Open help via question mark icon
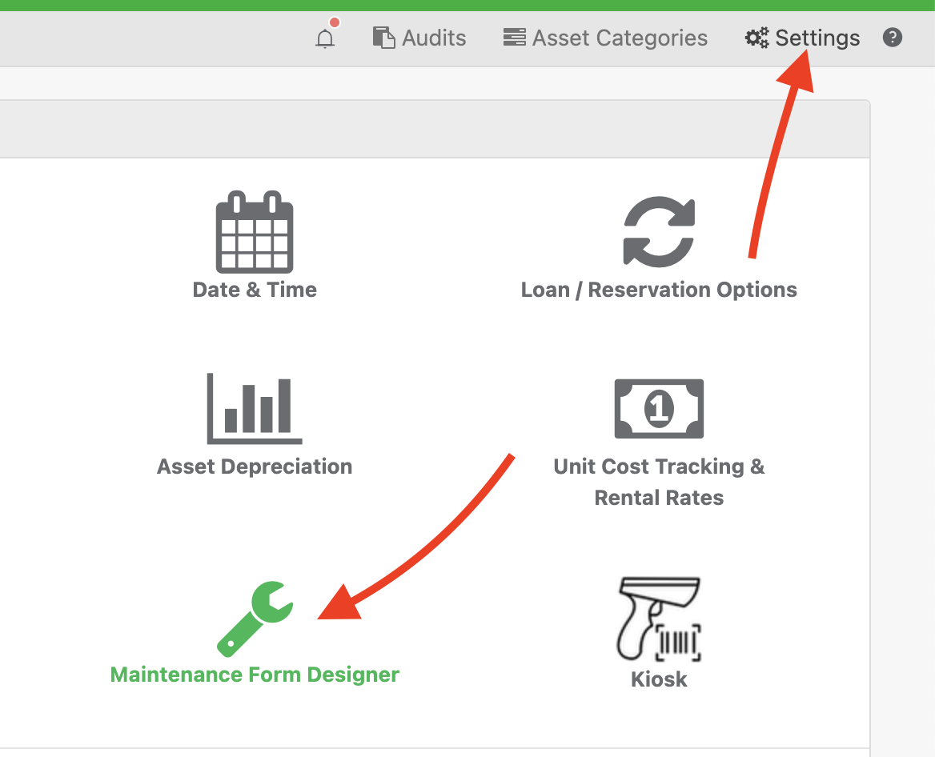The height and width of the screenshot is (757, 935). (x=893, y=38)
